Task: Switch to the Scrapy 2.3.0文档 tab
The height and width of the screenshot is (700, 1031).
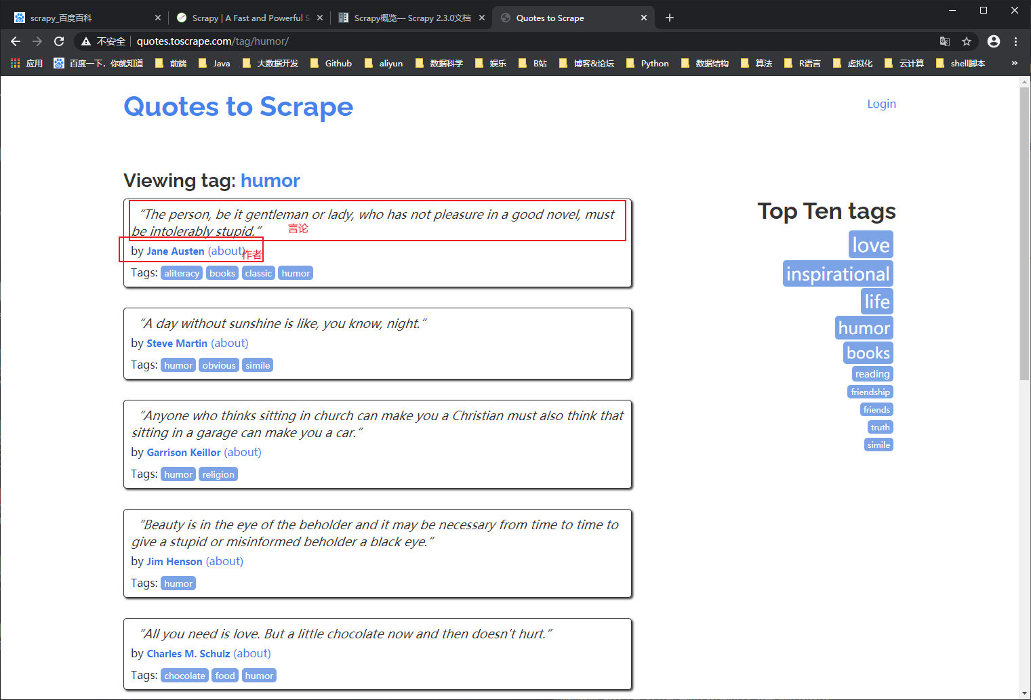Action: pos(412,18)
